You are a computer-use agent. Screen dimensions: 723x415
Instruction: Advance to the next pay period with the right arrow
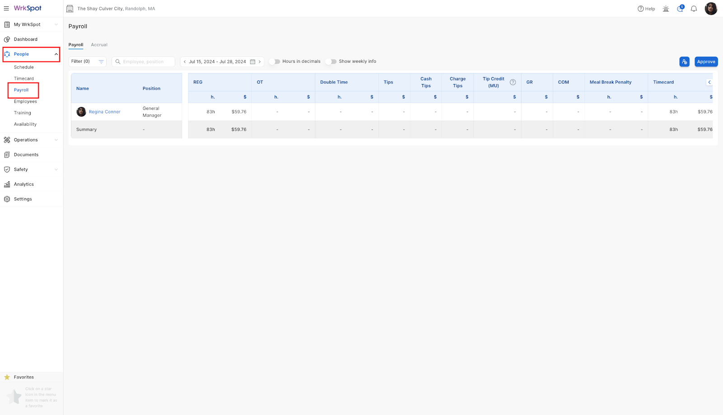pyautogui.click(x=259, y=61)
